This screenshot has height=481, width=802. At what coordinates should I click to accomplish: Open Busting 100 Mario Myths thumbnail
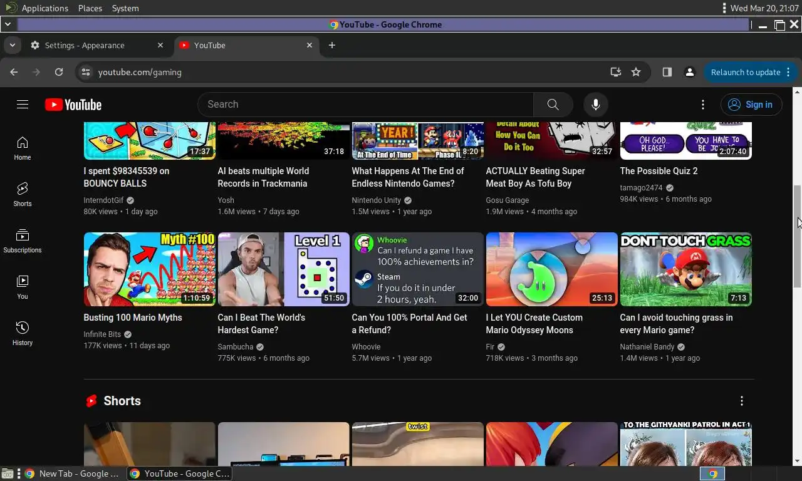tap(149, 269)
